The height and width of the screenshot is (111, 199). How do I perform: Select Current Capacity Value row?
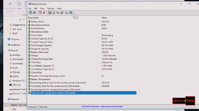[82, 42]
